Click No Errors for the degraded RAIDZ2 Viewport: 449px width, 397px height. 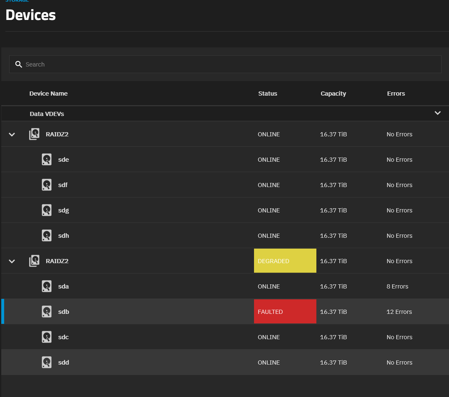tap(399, 261)
